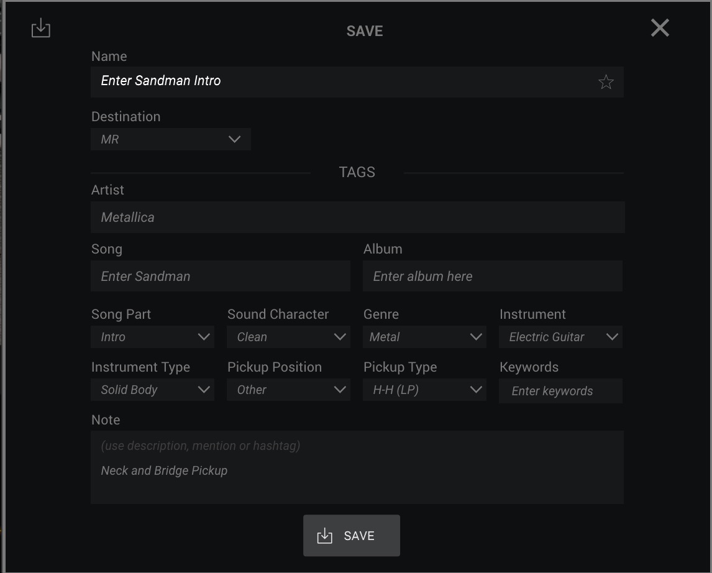Open the Song Part dropdown set to Intro
This screenshot has height=573, width=712.
pos(153,337)
